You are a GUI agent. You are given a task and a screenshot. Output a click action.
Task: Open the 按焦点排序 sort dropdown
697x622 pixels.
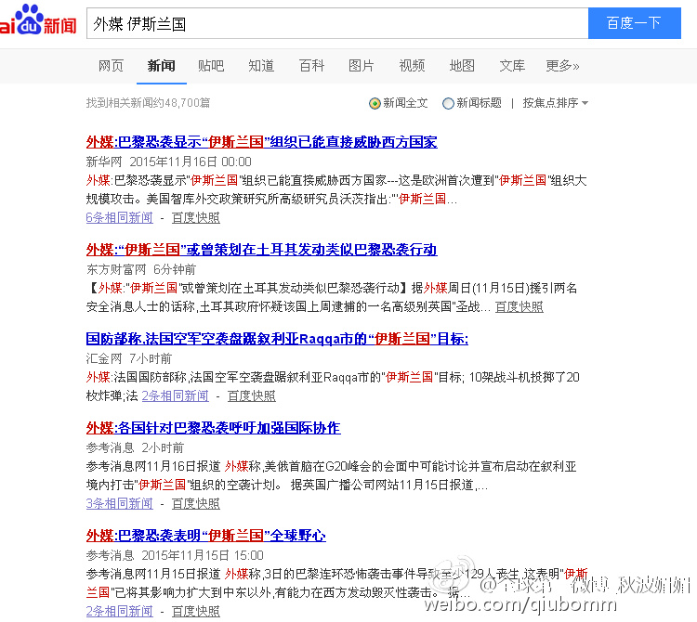click(x=555, y=103)
